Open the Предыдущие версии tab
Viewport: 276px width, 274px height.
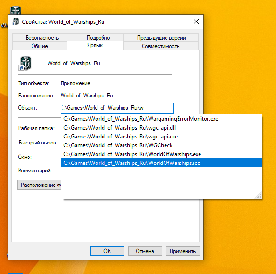(x=161, y=37)
